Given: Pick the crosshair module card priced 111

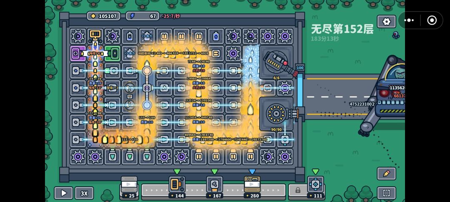Looking at the screenshot, I should pos(315,187).
